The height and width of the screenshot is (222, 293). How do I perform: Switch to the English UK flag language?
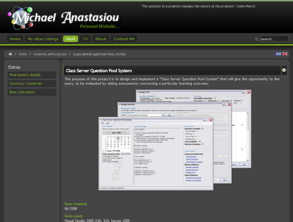pos(285,54)
